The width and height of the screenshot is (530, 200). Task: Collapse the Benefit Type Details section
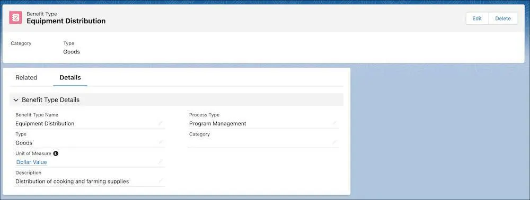click(16, 100)
